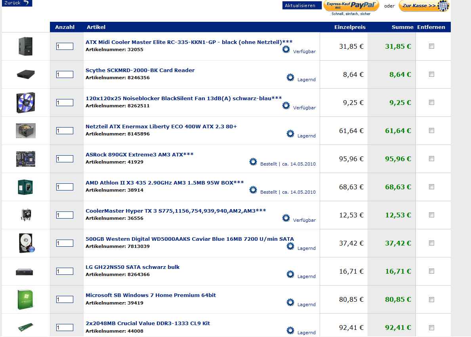Tick the remove checkbox for Cooler Master Elite case
This screenshot has height=337, width=471.
click(x=431, y=46)
